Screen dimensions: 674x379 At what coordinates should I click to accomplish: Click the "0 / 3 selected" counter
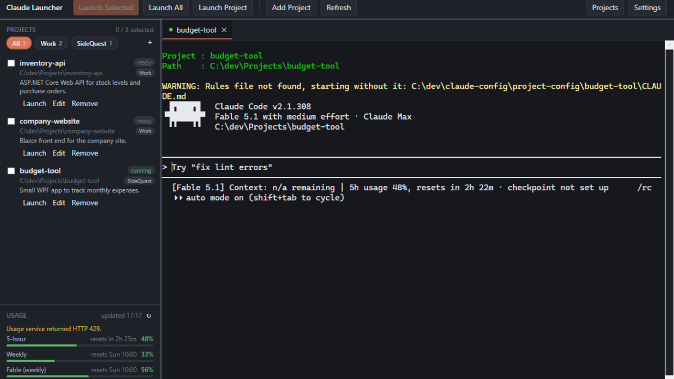pos(134,30)
